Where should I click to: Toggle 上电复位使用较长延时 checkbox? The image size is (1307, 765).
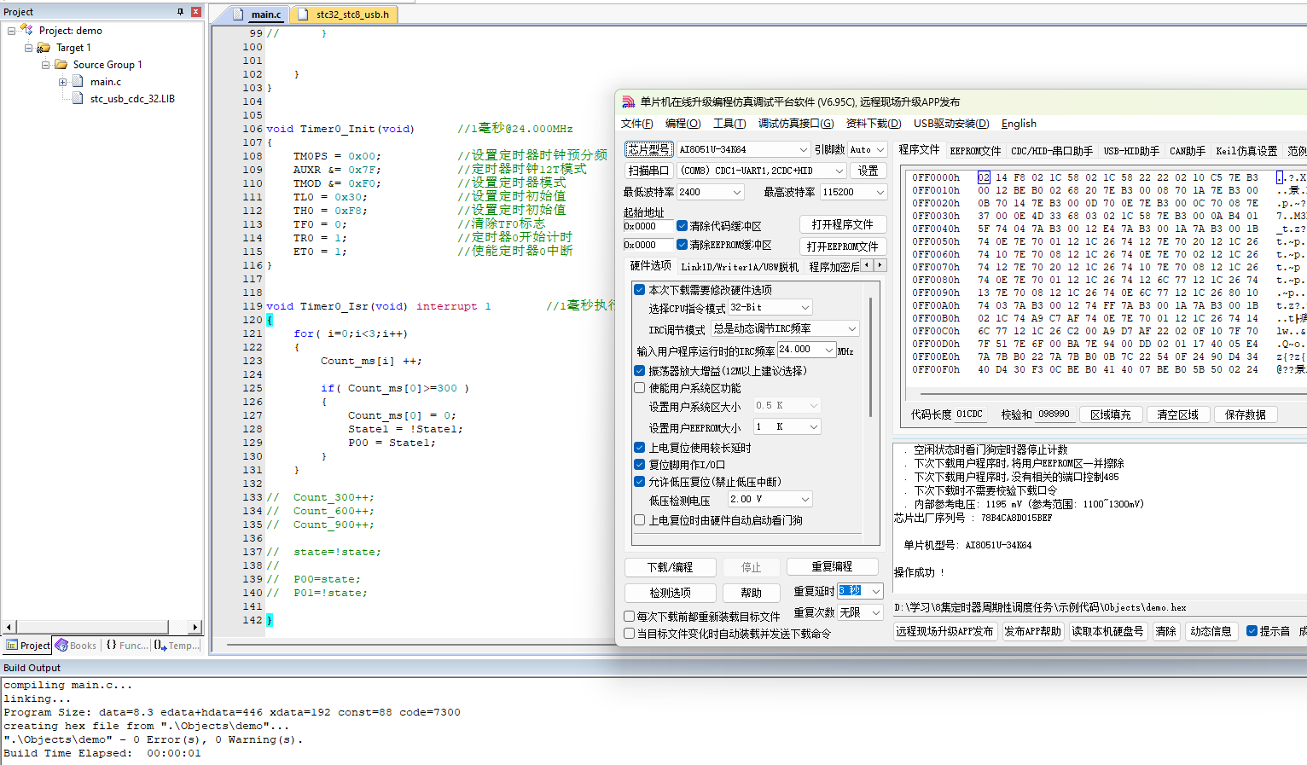(639, 448)
